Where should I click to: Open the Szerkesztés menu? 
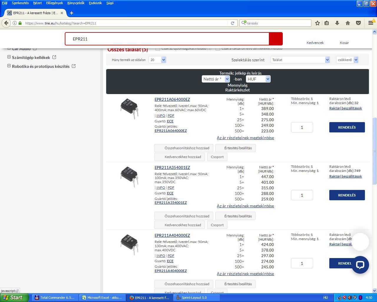coord(20,3)
